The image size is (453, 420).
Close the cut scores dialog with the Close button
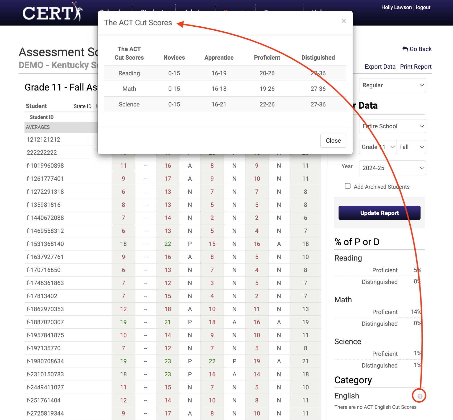[x=333, y=141]
